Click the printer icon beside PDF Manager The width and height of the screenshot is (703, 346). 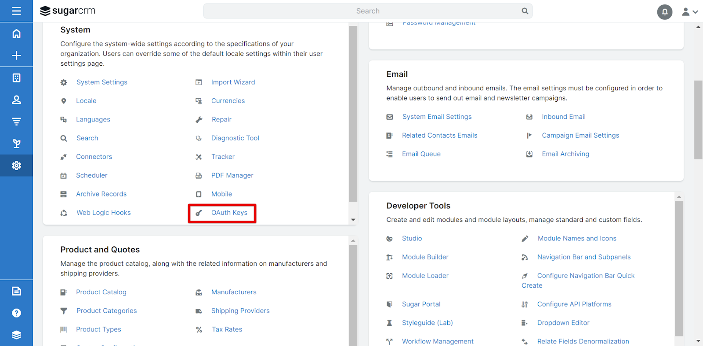[199, 176]
